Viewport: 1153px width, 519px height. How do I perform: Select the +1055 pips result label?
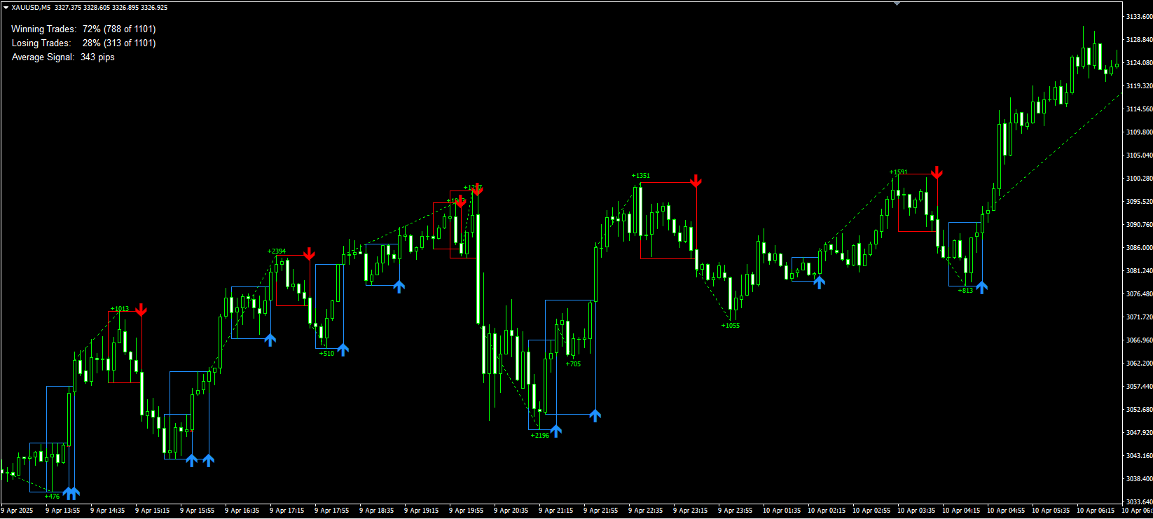point(730,326)
